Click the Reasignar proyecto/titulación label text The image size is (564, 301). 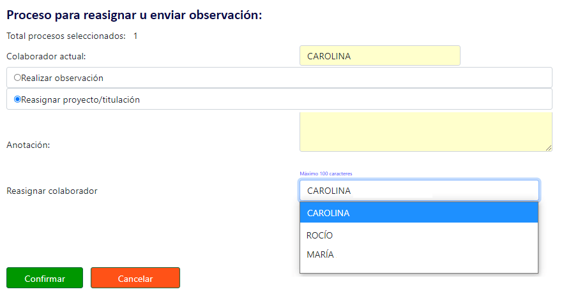(x=80, y=100)
